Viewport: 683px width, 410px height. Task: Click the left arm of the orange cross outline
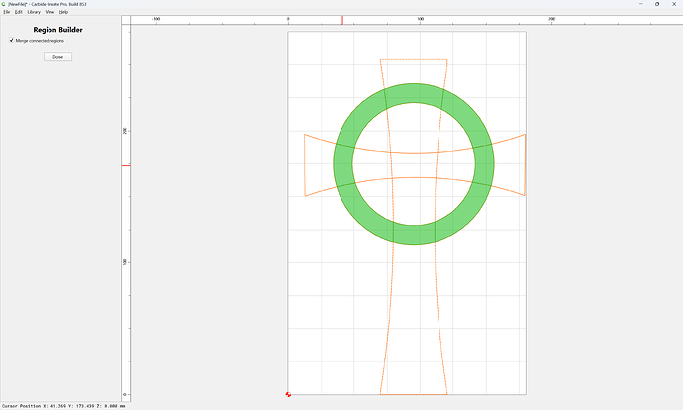click(x=318, y=164)
